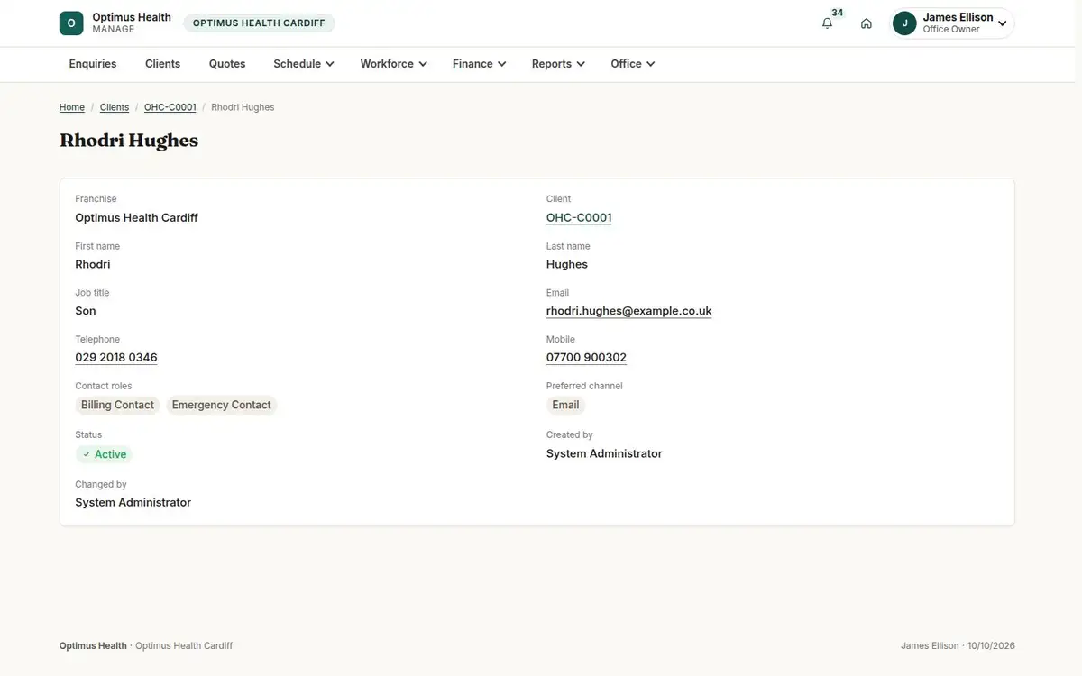Click the notification count badge 34
1082x676 pixels.
838,13
